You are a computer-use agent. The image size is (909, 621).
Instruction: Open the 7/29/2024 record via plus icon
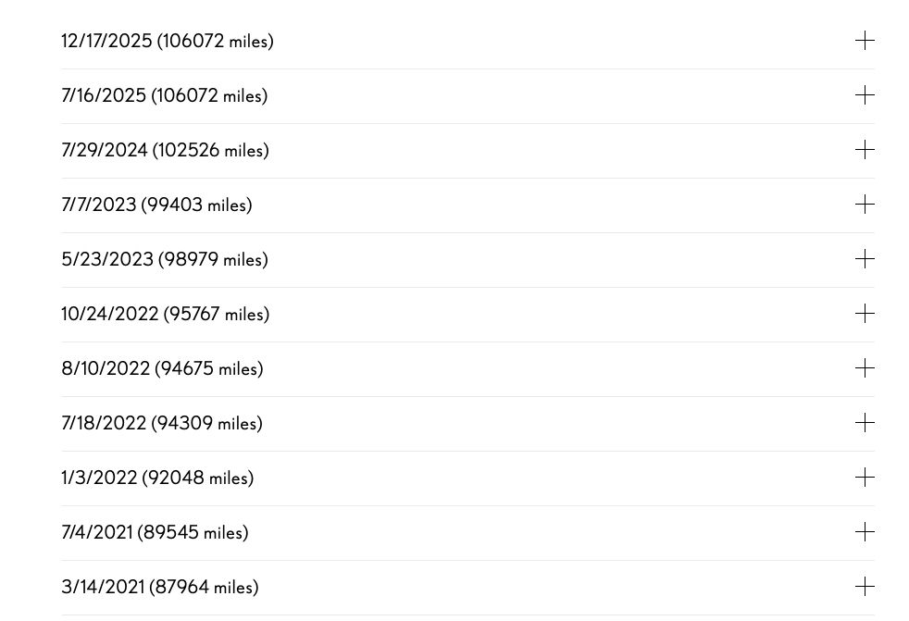865,150
